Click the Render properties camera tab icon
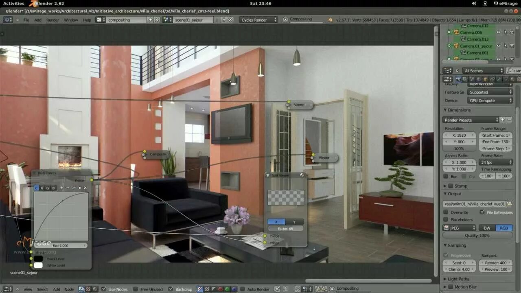The width and height of the screenshot is (521, 293). coord(459,79)
